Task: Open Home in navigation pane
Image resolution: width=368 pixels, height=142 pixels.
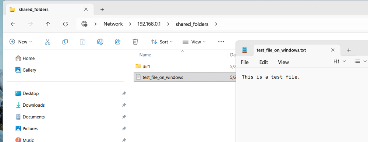Action: tap(25, 58)
